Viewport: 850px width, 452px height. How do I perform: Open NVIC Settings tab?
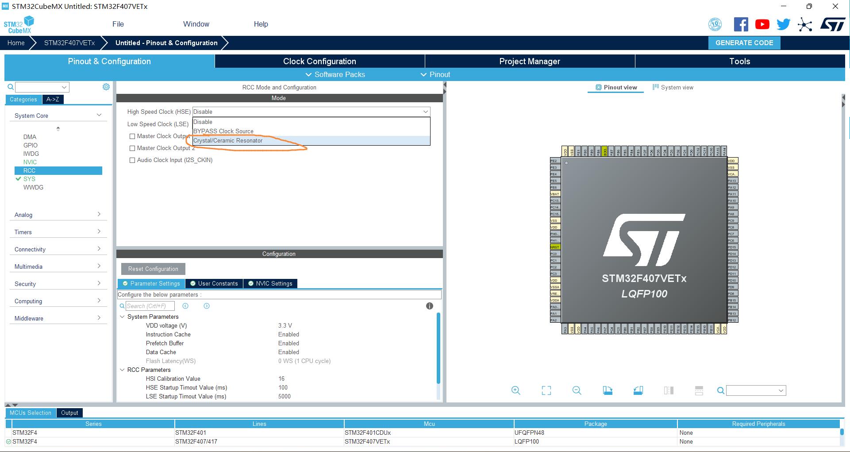(x=270, y=283)
